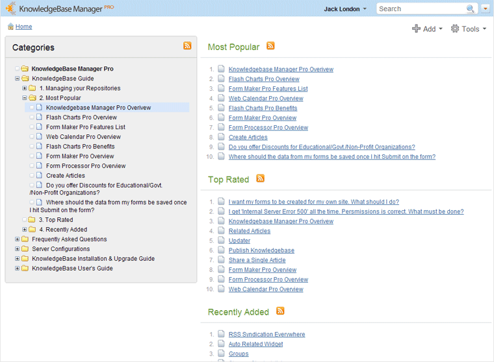
Task: Click the Top Rated folder icon in tree
Action: point(31,219)
